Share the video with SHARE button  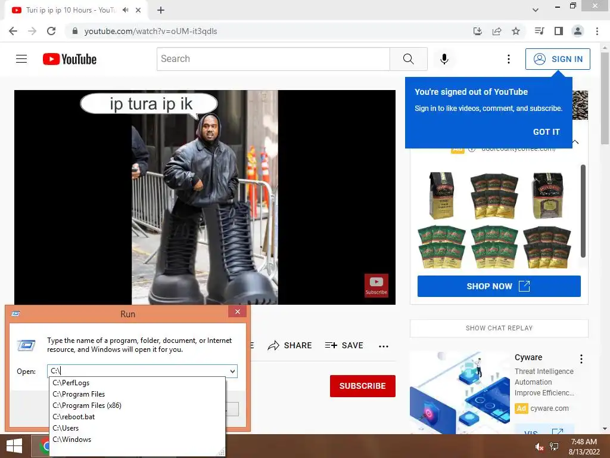pyautogui.click(x=290, y=345)
